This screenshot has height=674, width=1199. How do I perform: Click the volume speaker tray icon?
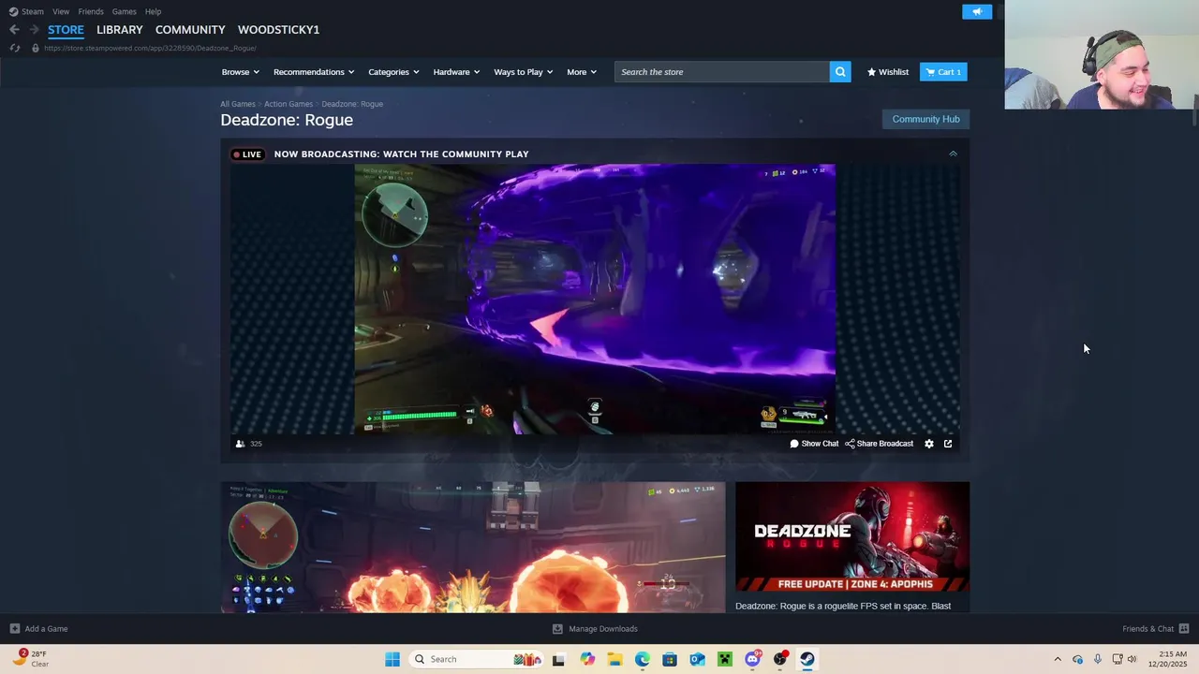coord(1132,659)
